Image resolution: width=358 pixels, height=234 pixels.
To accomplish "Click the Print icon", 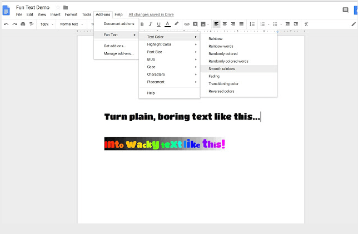I will [23, 24].
